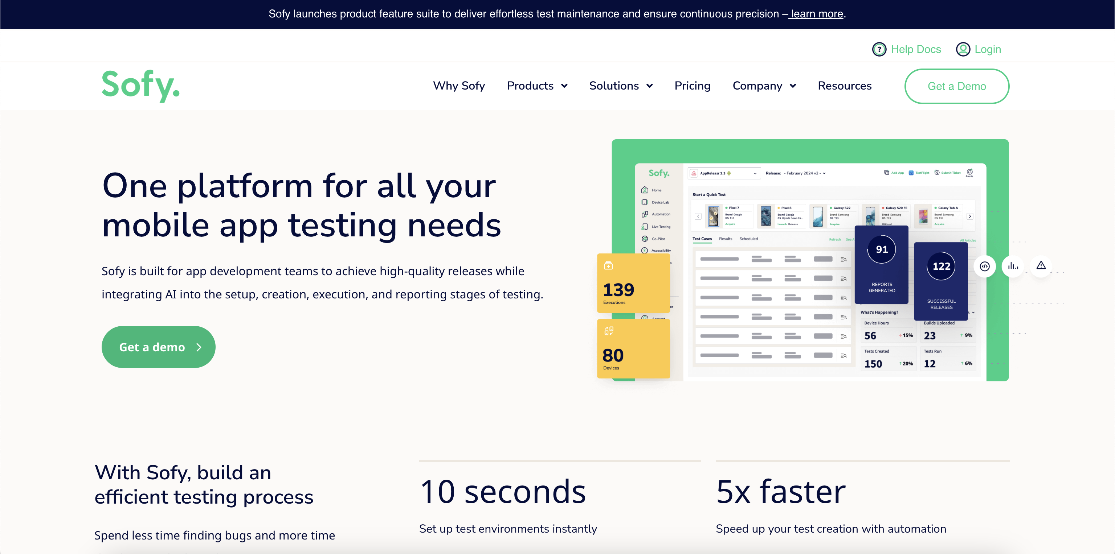Viewport: 1115px width, 554px height.
Task: Click the Pixel 8 device thumbnail
Action: (x=766, y=216)
